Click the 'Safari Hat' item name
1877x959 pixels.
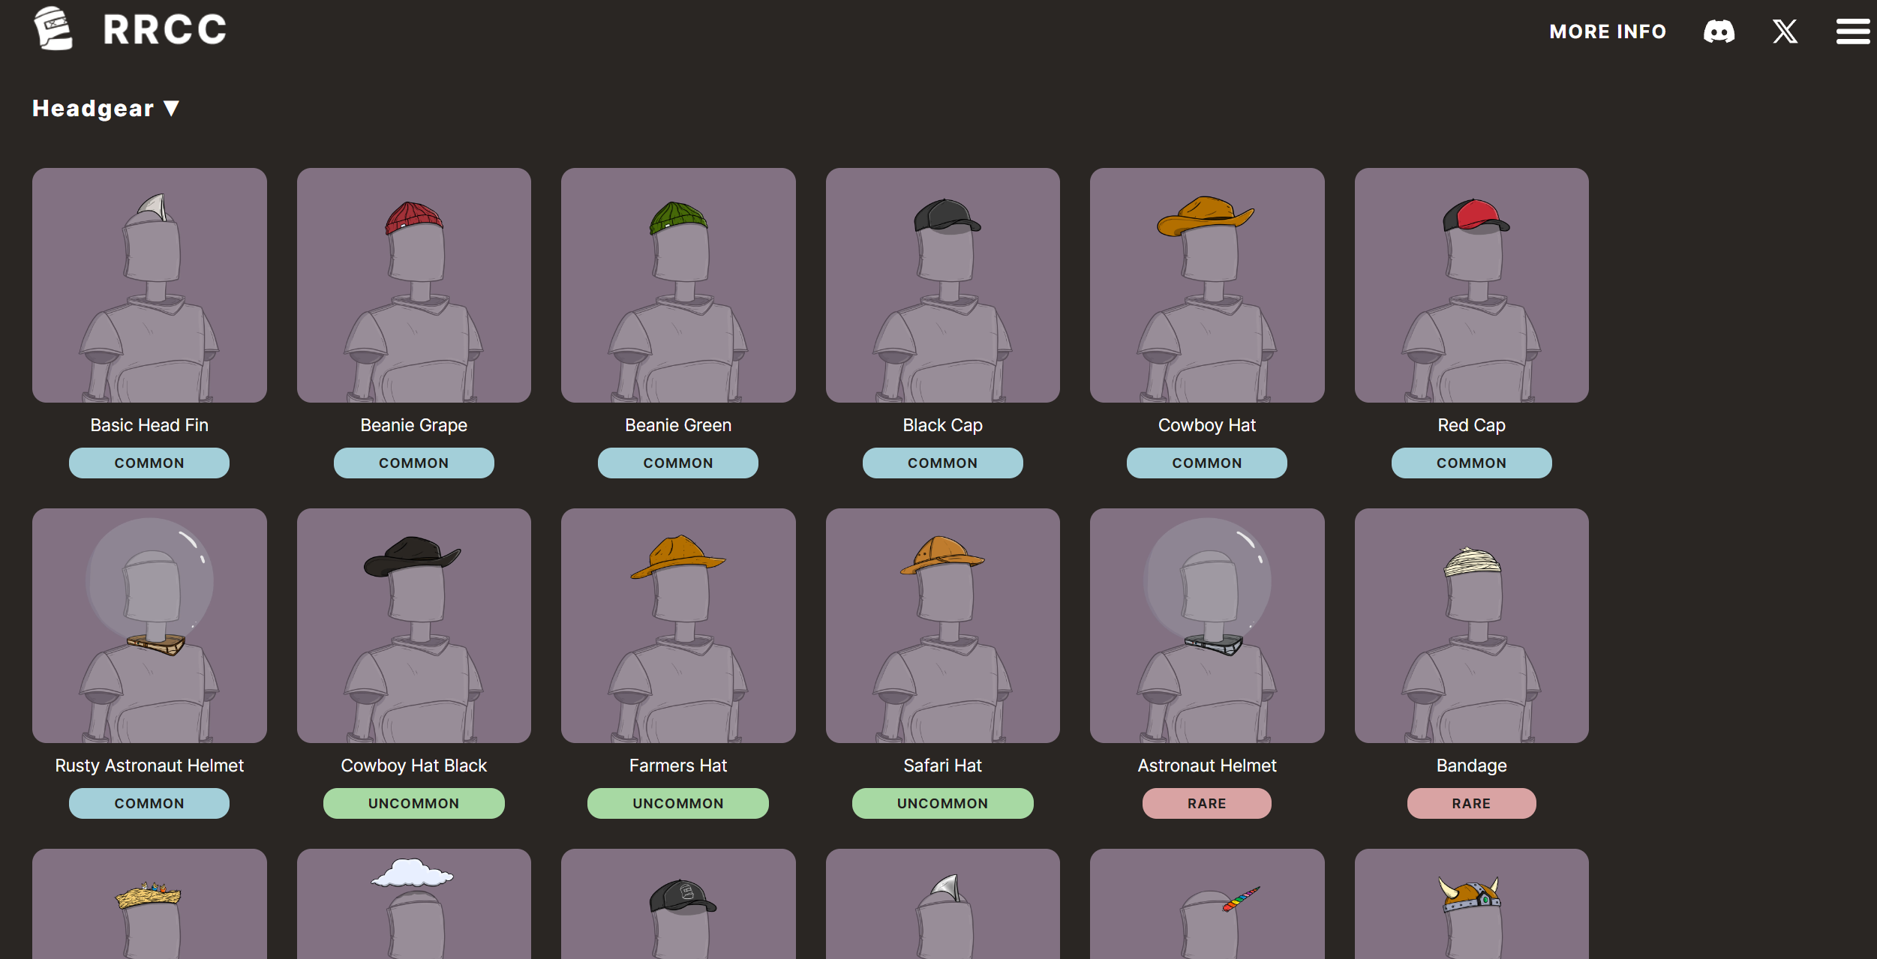943,766
